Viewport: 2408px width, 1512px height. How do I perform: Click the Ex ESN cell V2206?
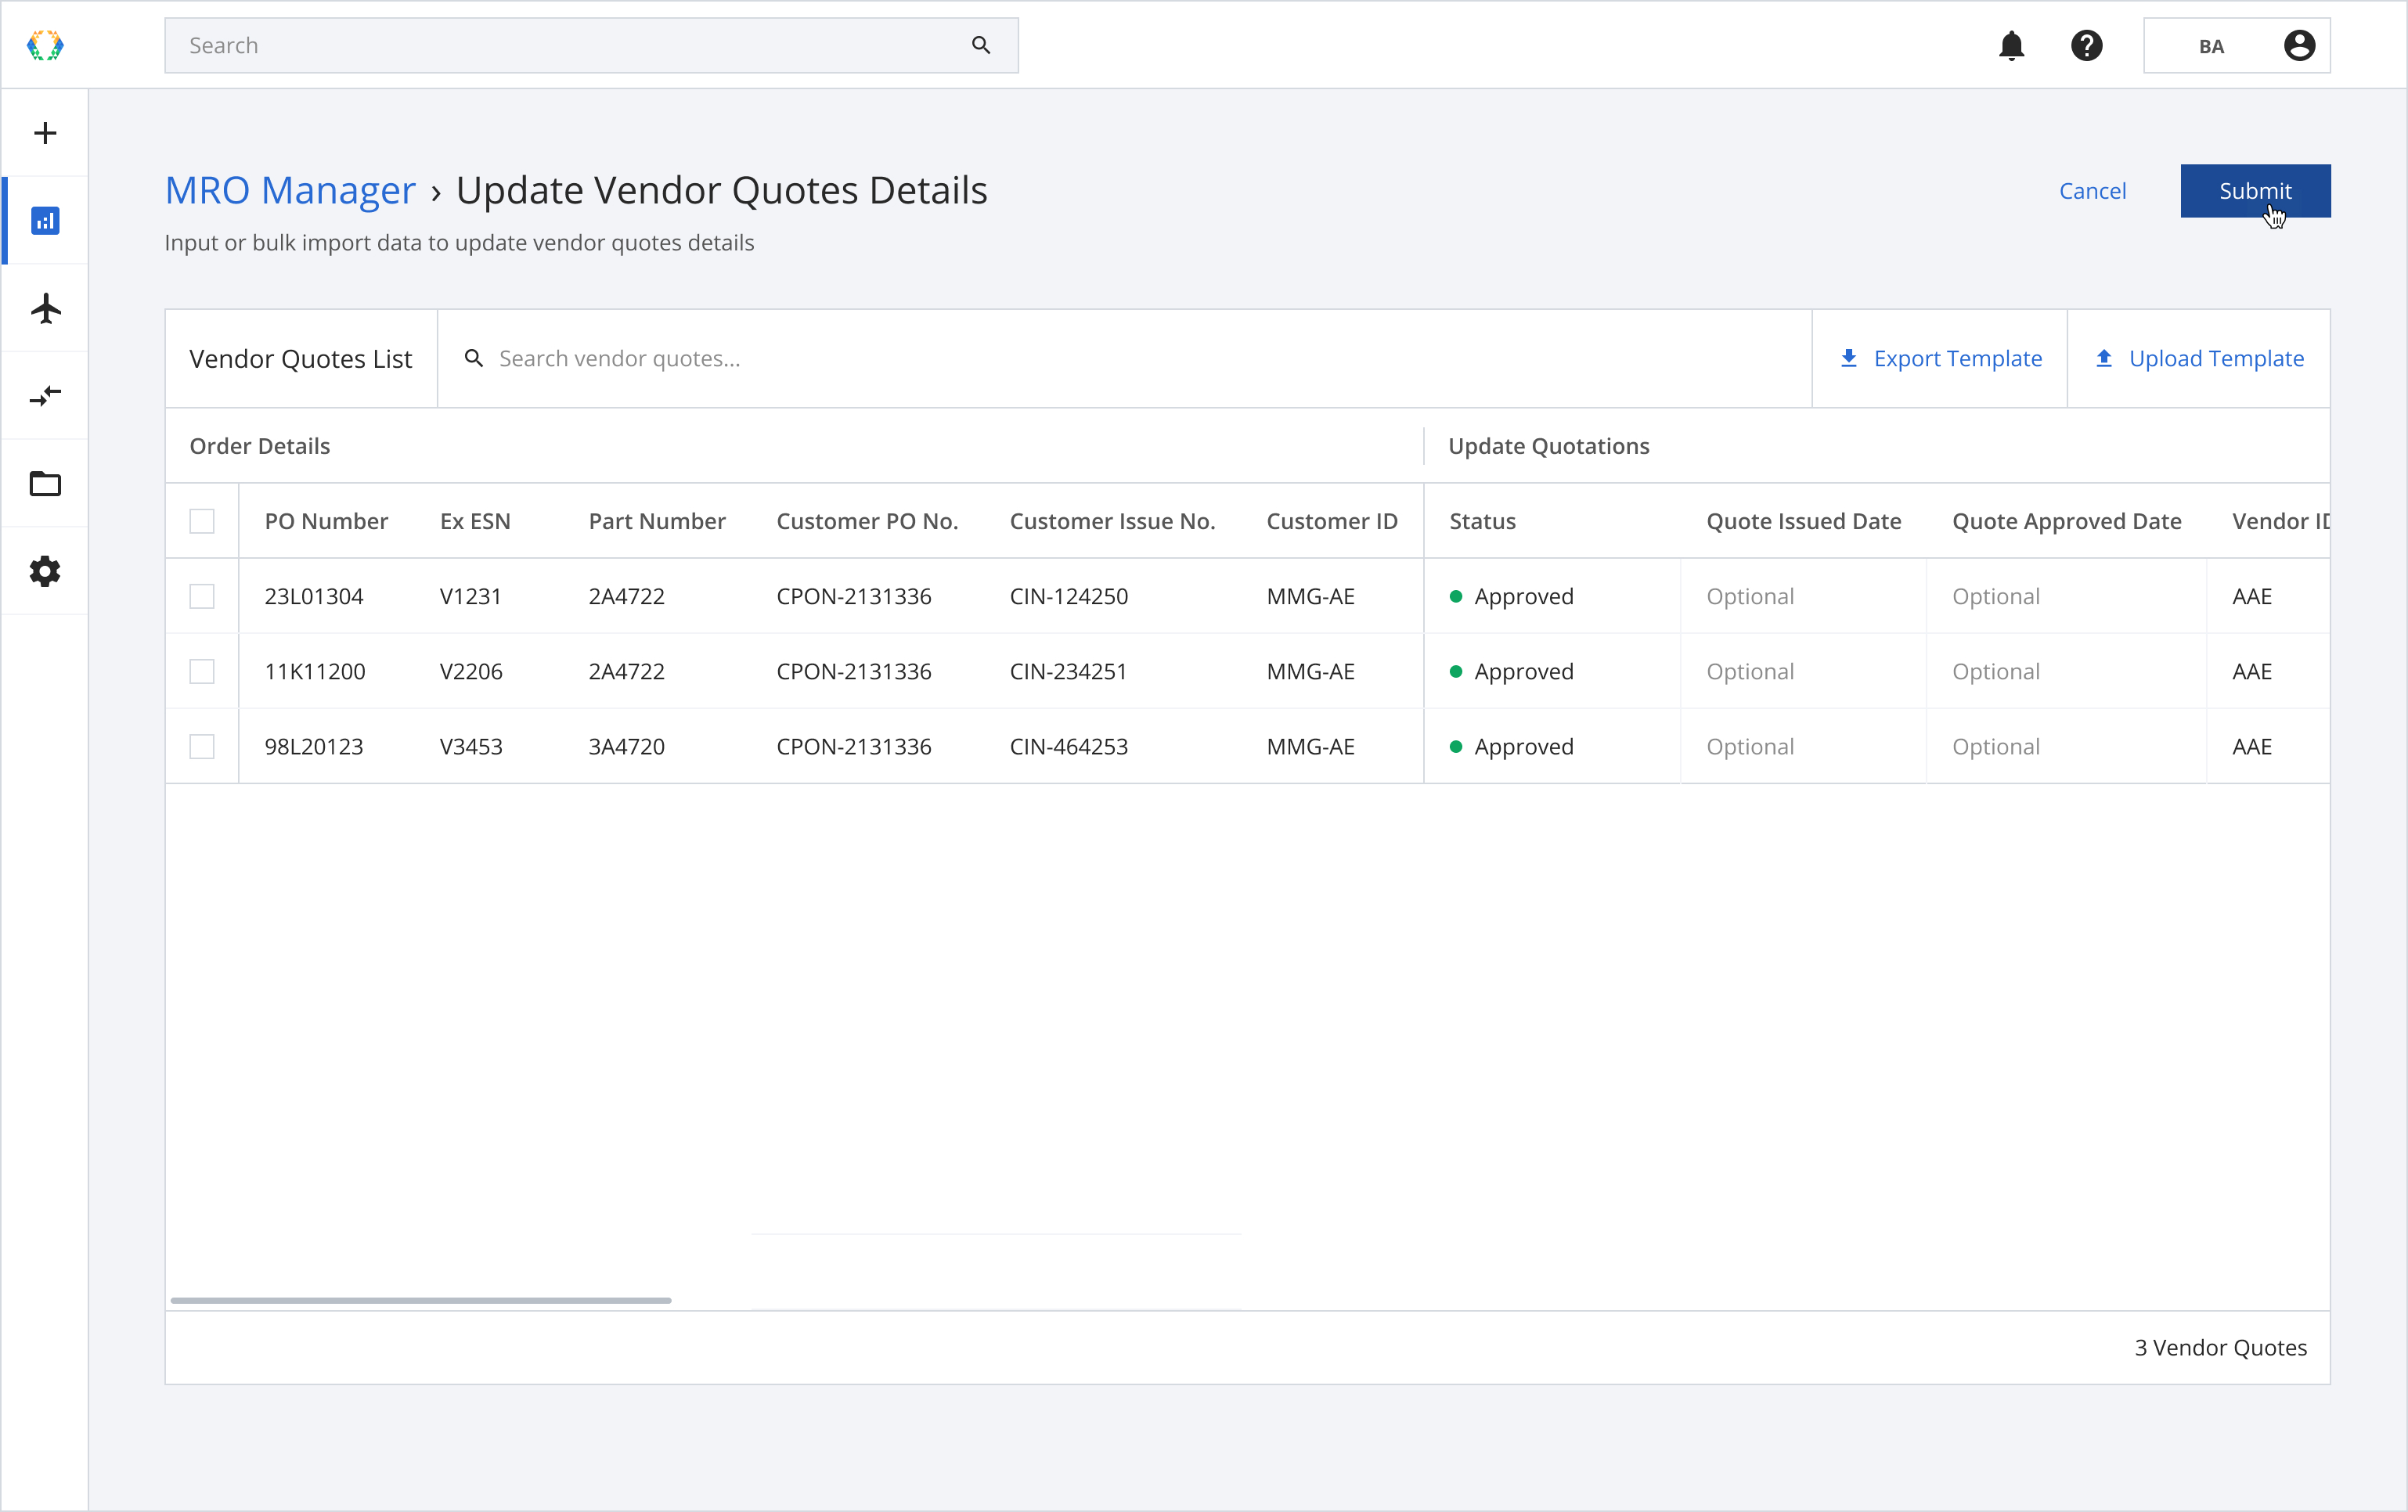coord(471,671)
